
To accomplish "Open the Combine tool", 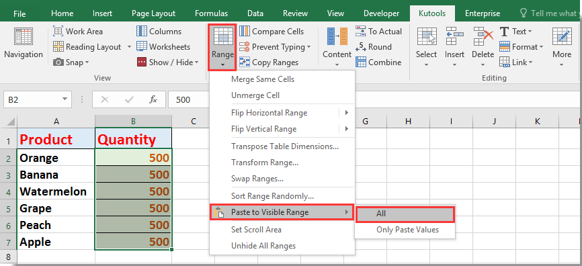I will coord(378,62).
